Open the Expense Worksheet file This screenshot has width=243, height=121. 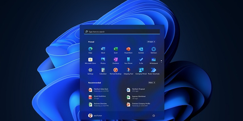[x=136, y=97]
